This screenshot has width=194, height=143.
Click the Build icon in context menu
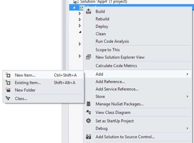pyautogui.click(x=89, y=11)
